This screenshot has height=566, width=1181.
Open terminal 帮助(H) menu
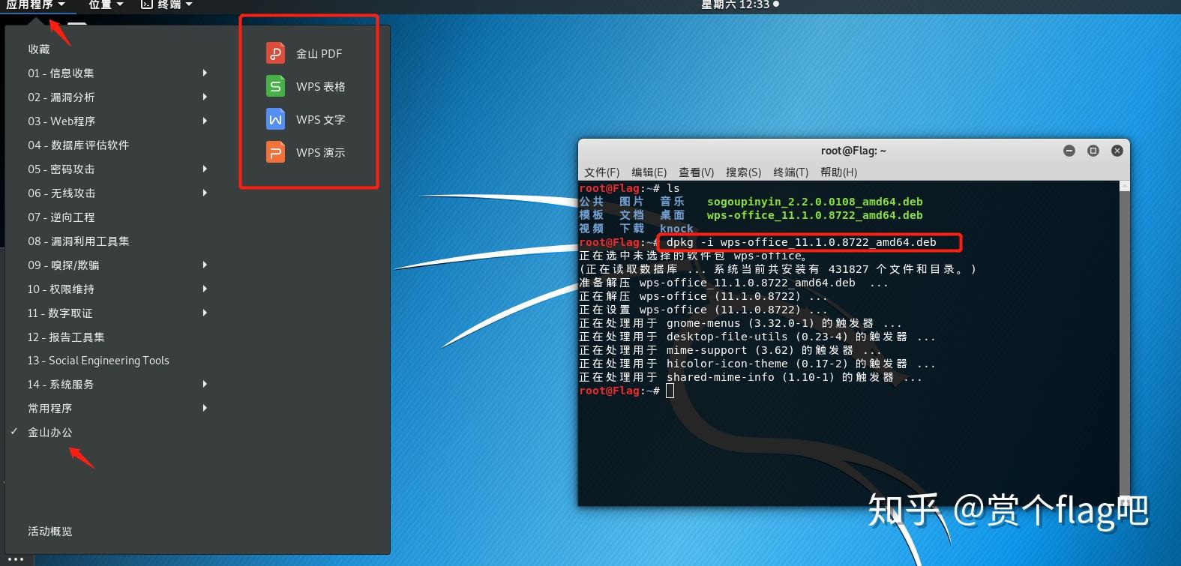[839, 172]
